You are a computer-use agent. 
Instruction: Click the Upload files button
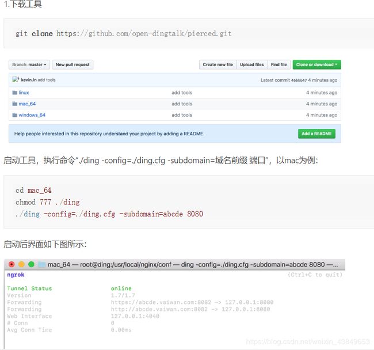click(x=252, y=64)
